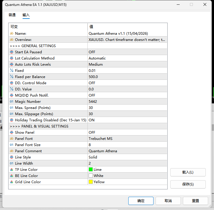Edit the Max. Slippage value 30
The height and width of the screenshot is (210, 214).
pos(127,114)
